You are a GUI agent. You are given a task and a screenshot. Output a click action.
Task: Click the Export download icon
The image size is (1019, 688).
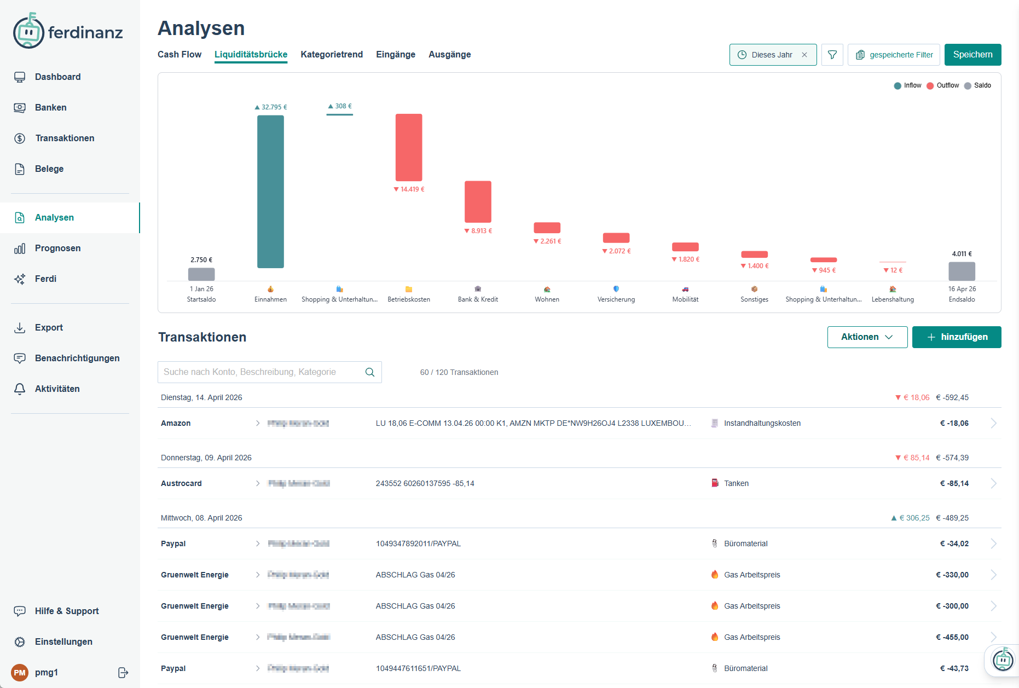[20, 328]
